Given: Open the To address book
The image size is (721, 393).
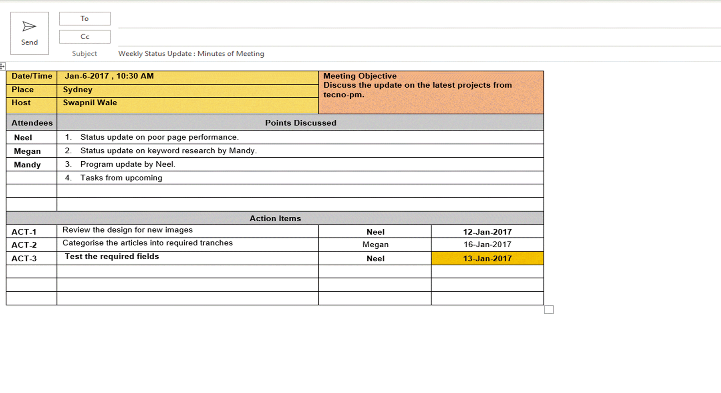Looking at the screenshot, I should [84, 18].
